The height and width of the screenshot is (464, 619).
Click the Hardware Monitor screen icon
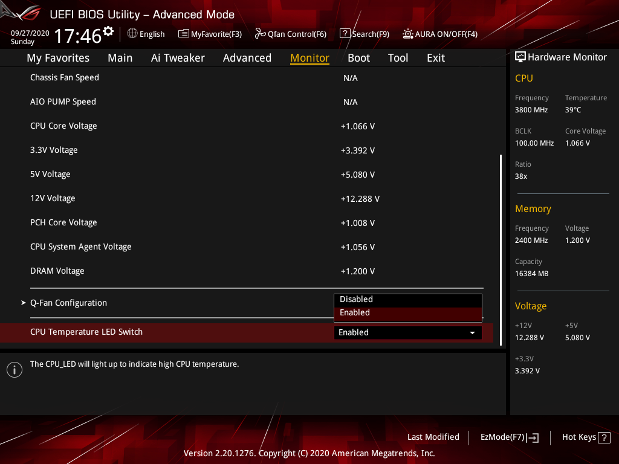pyautogui.click(x=520, y=57)
